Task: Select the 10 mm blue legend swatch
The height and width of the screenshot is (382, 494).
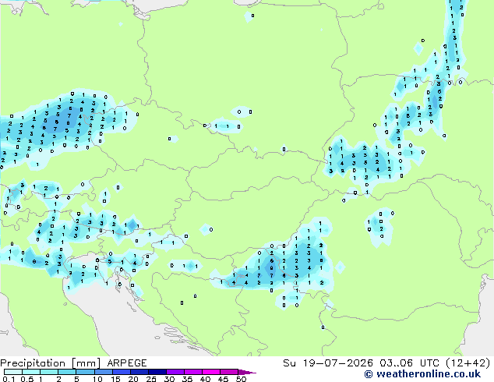Action: pos(103,372)
